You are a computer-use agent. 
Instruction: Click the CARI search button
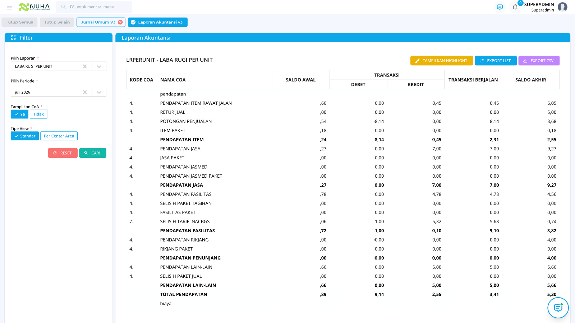[92, 153]
